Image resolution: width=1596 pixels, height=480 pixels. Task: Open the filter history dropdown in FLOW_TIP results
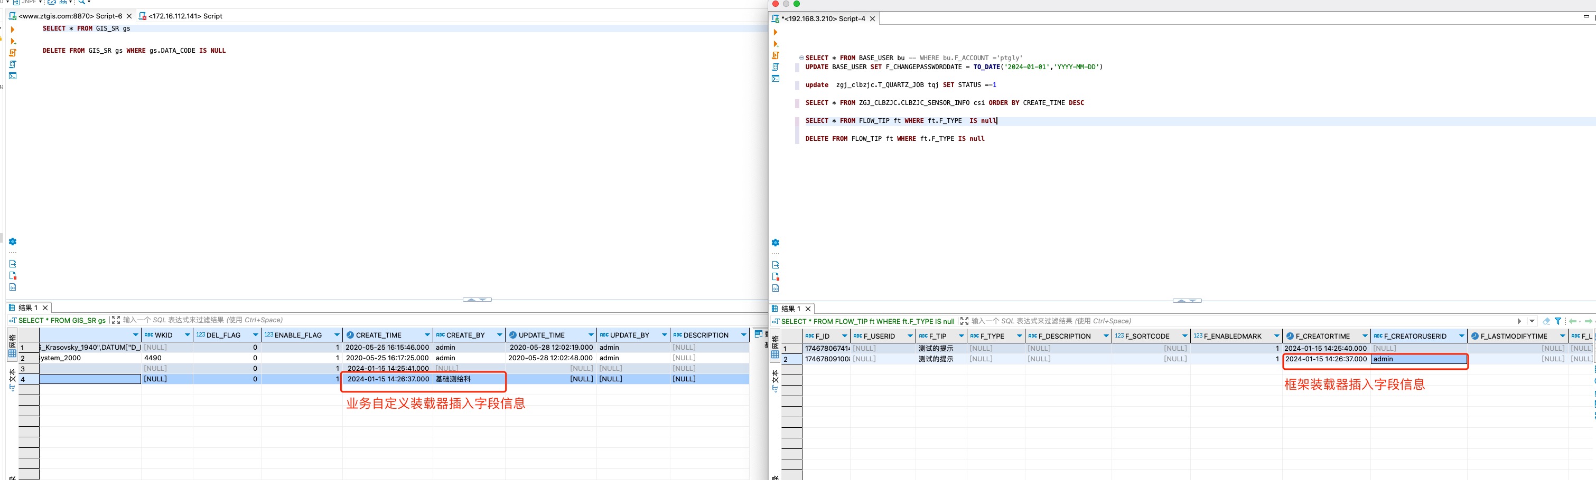tap(1532, 321)
